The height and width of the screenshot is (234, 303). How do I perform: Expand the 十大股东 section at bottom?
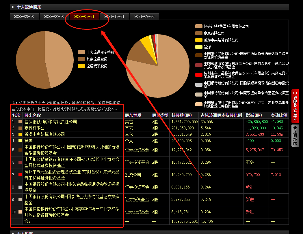pos(13,233)
